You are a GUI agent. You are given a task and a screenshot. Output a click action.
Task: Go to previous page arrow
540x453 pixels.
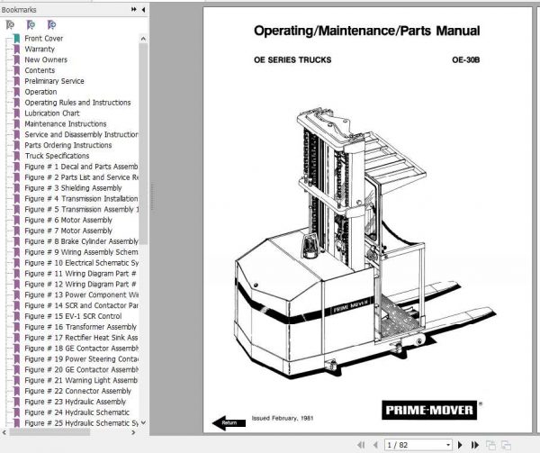[375, 445]
